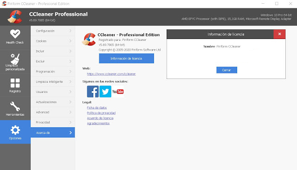Open the Twitter social link
The width and height of the screenshot is (297, 170).
[105, 92]
